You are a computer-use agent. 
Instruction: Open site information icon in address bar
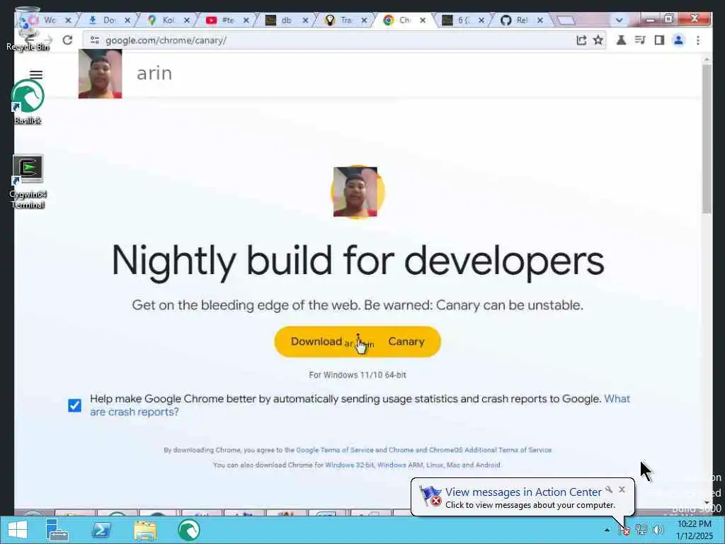pos(95,40)
